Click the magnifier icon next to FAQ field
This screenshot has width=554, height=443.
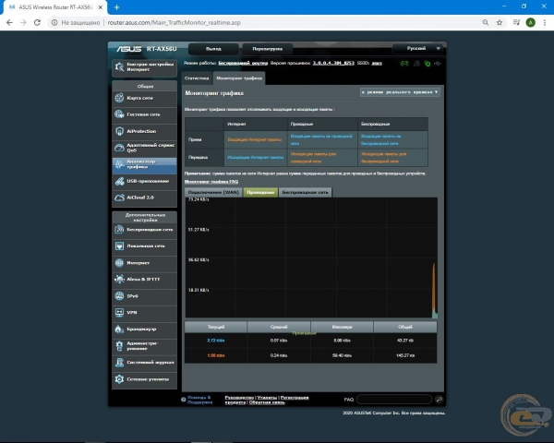pyautogui.click(x=439, y=400)
